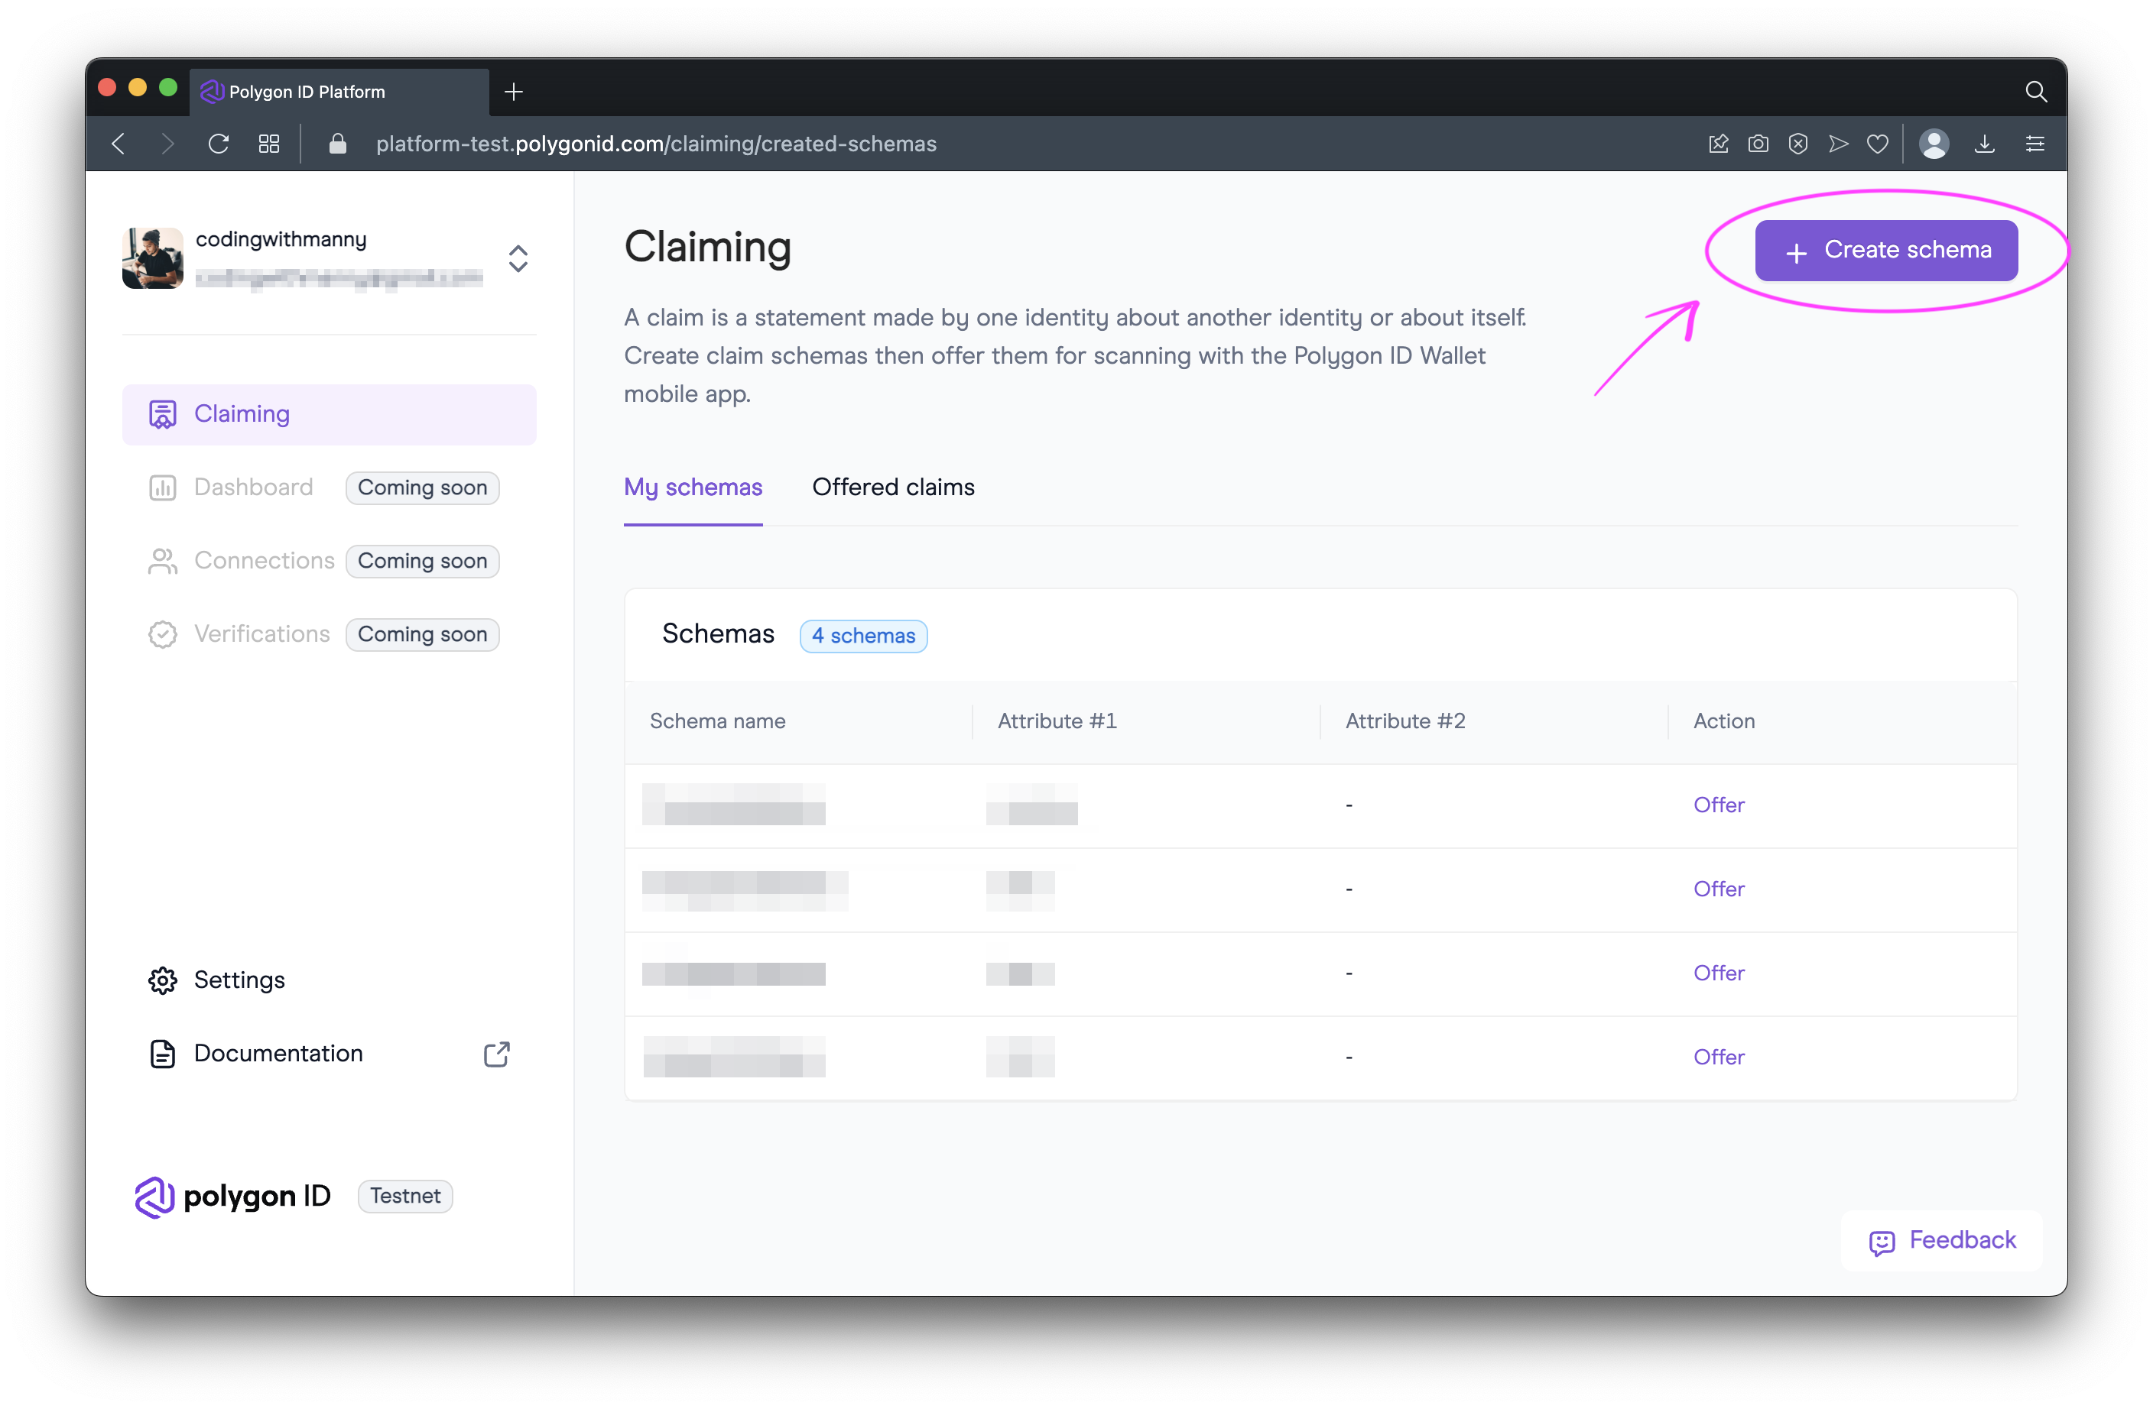Open the Settings gear in sidebar
The image size is (2153, 1409).
point(163,980)
